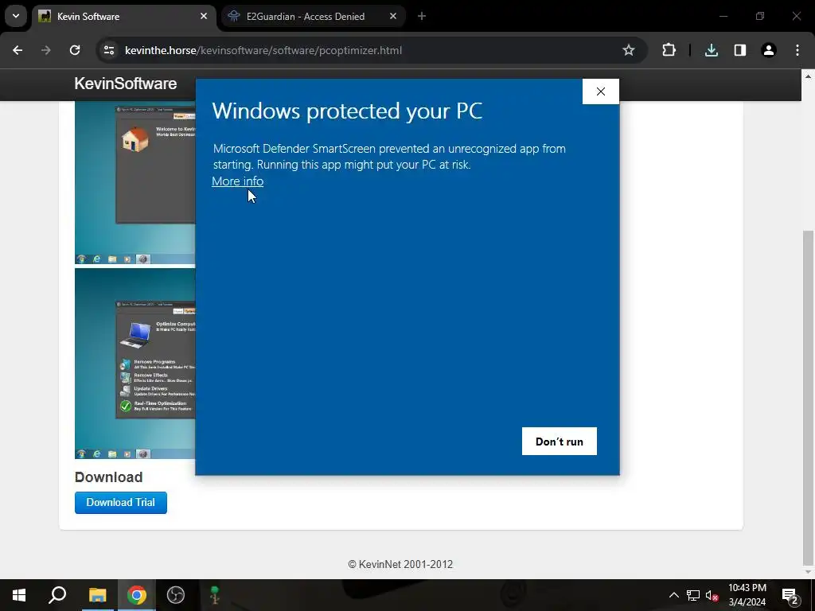
Task: Close the E2Guardian tab
Action: [x=393, y=17]
